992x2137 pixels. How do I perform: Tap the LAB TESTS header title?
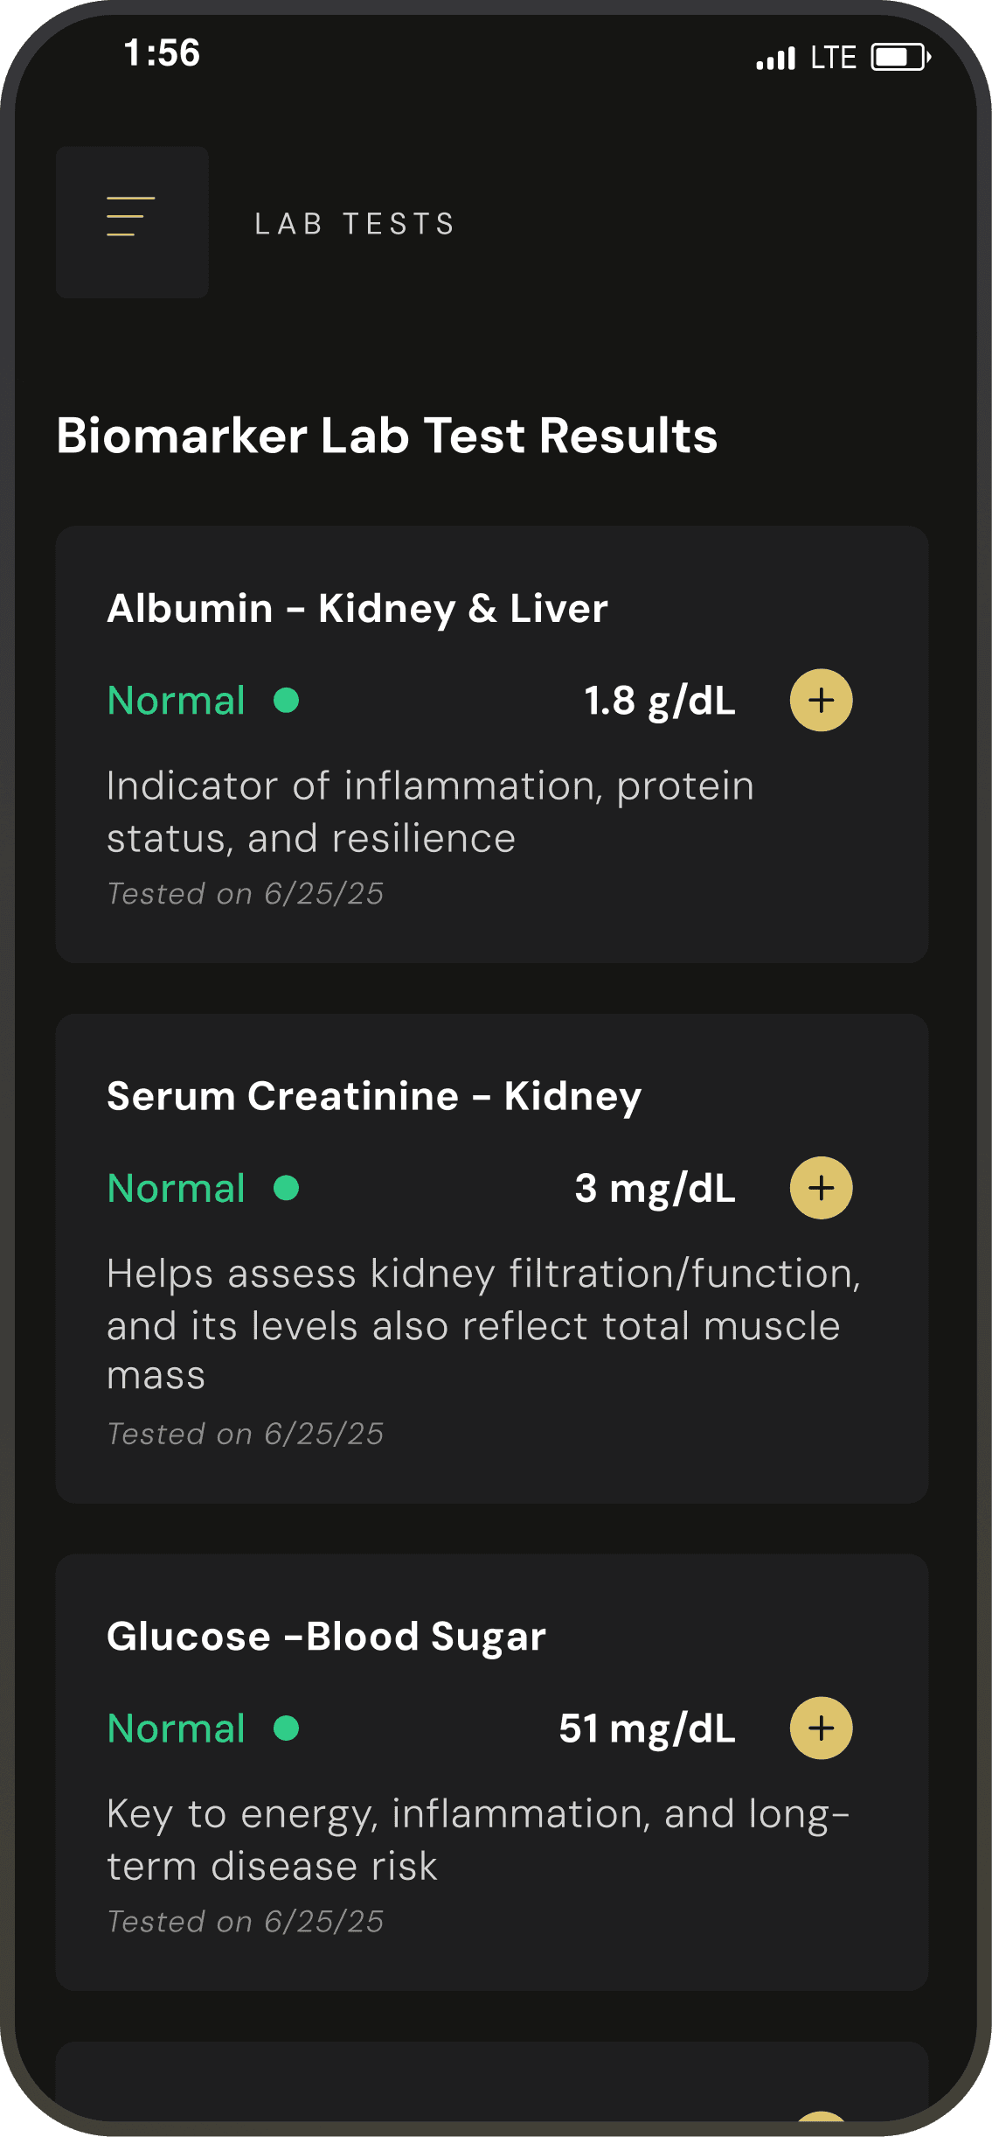point(355,224)
